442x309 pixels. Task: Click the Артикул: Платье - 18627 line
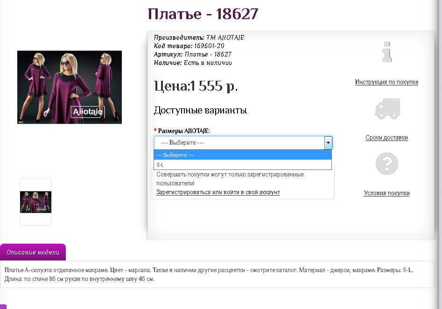click(x=193, y=55)
